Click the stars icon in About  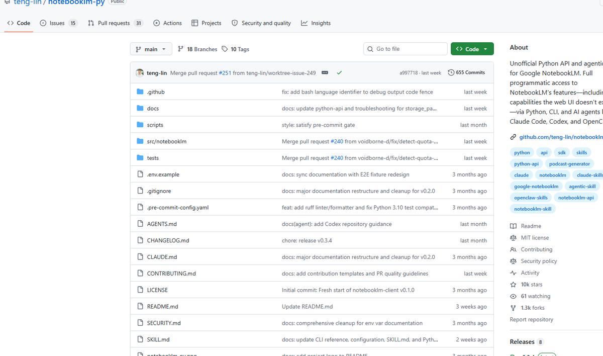[x=513, y=285]
